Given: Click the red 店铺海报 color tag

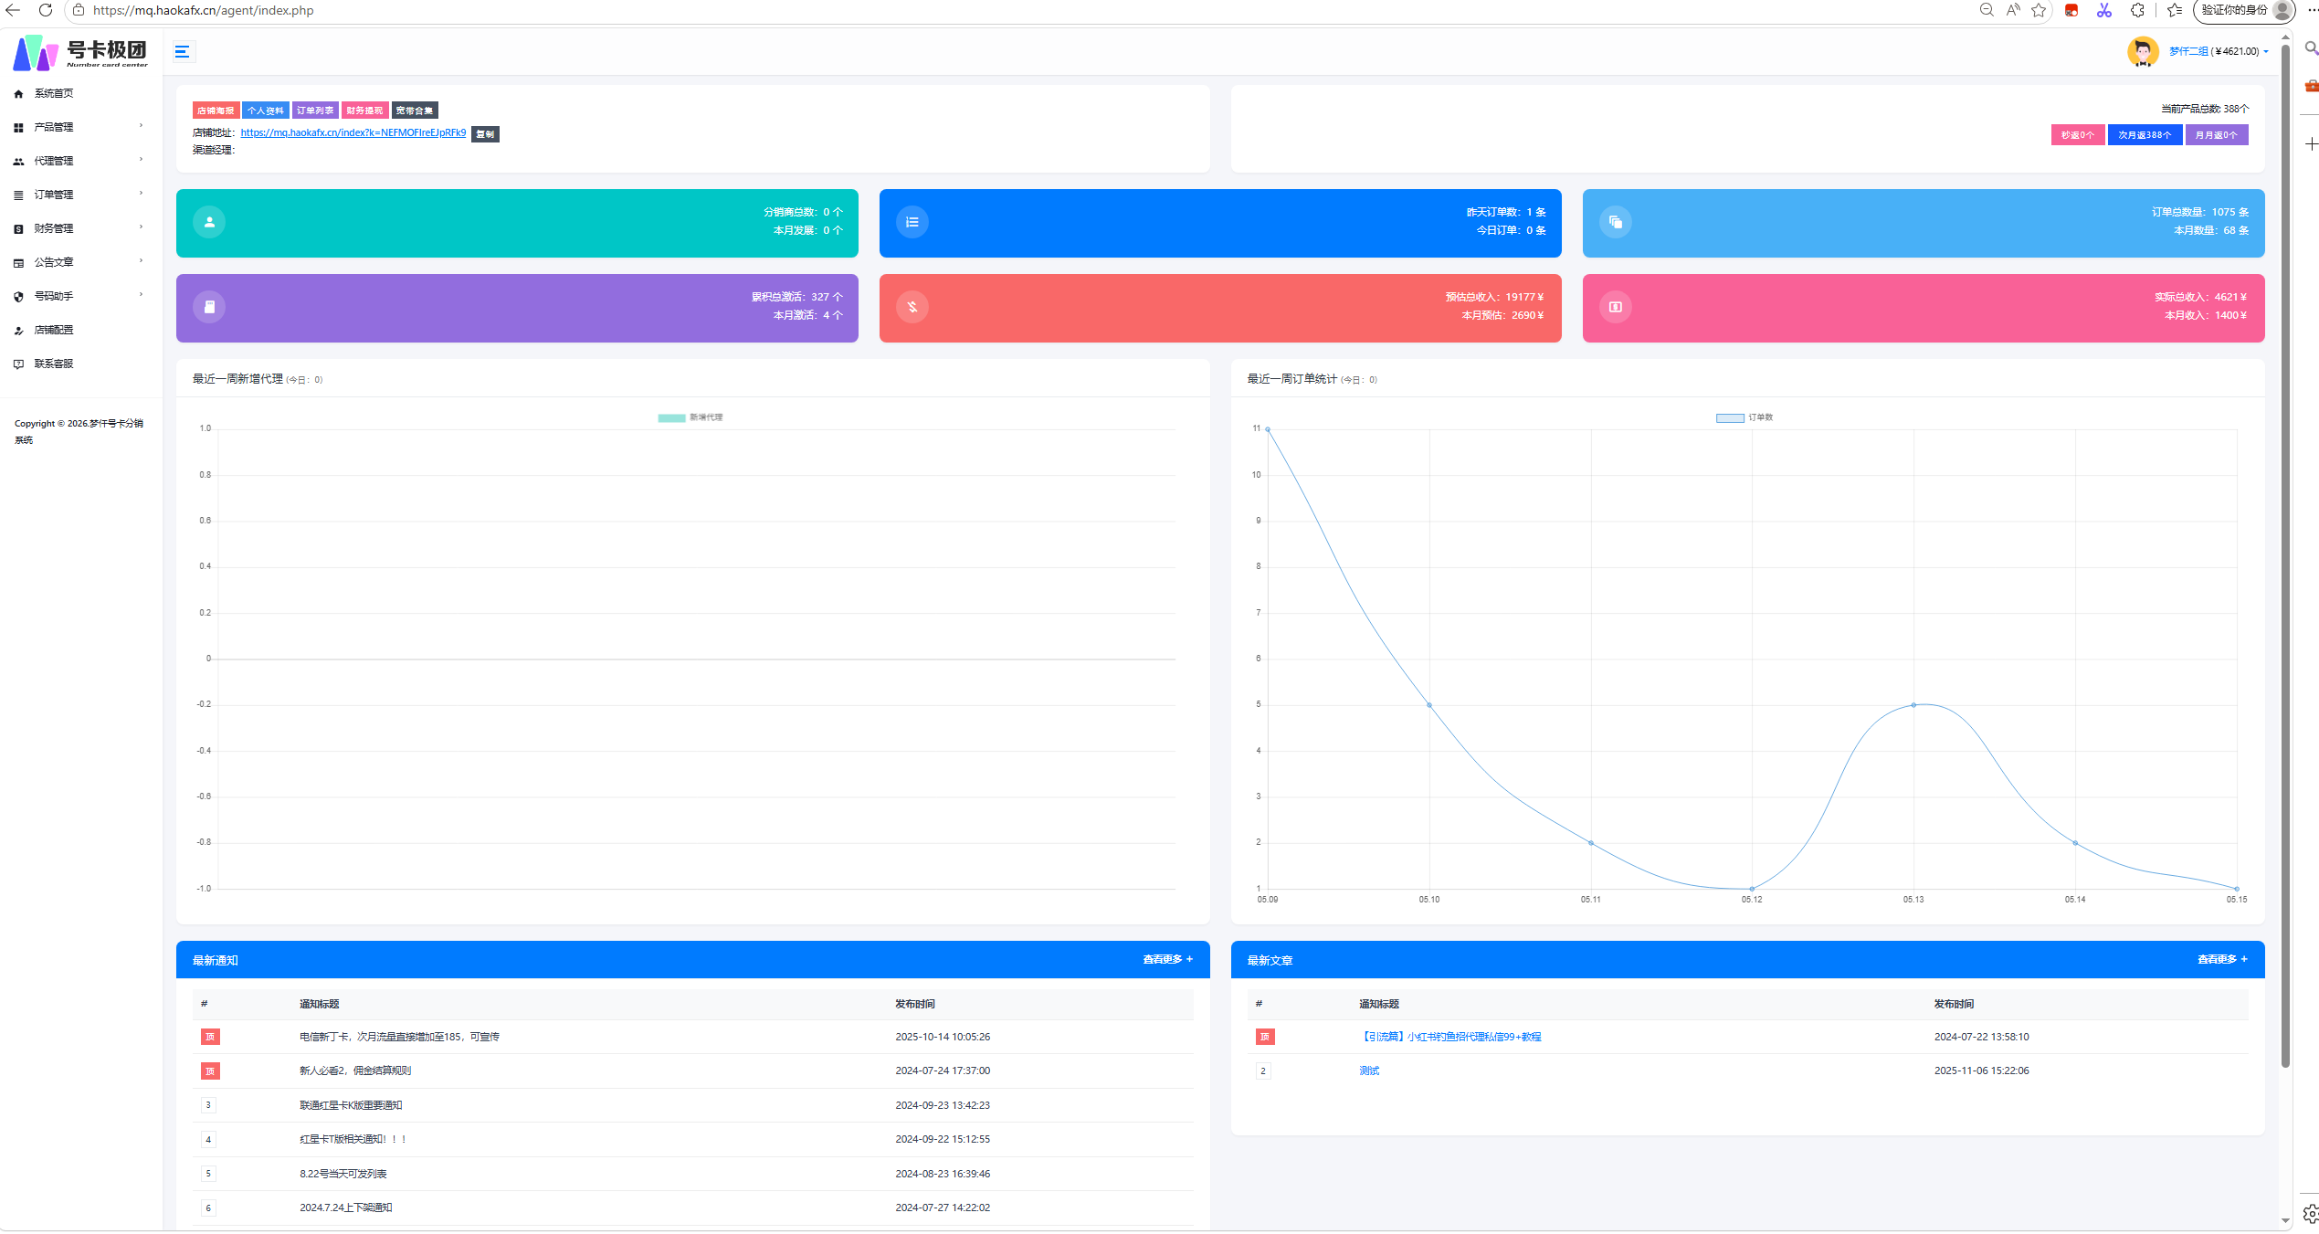Looking at the screenshot, I should 216,111.
